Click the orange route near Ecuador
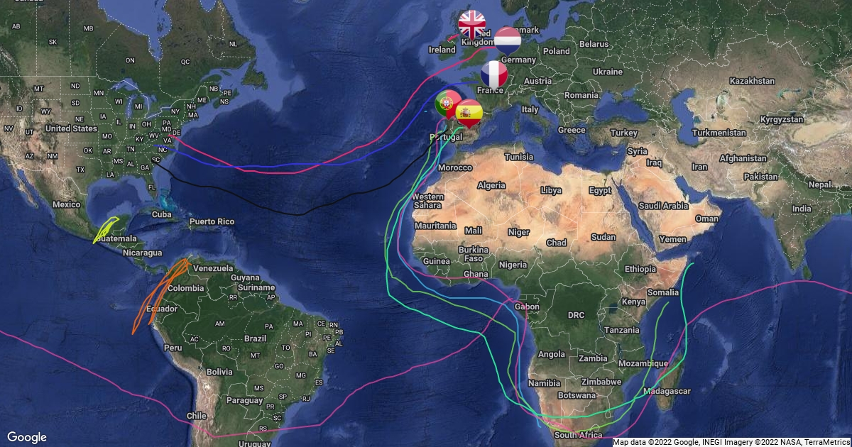 (160, 294)
